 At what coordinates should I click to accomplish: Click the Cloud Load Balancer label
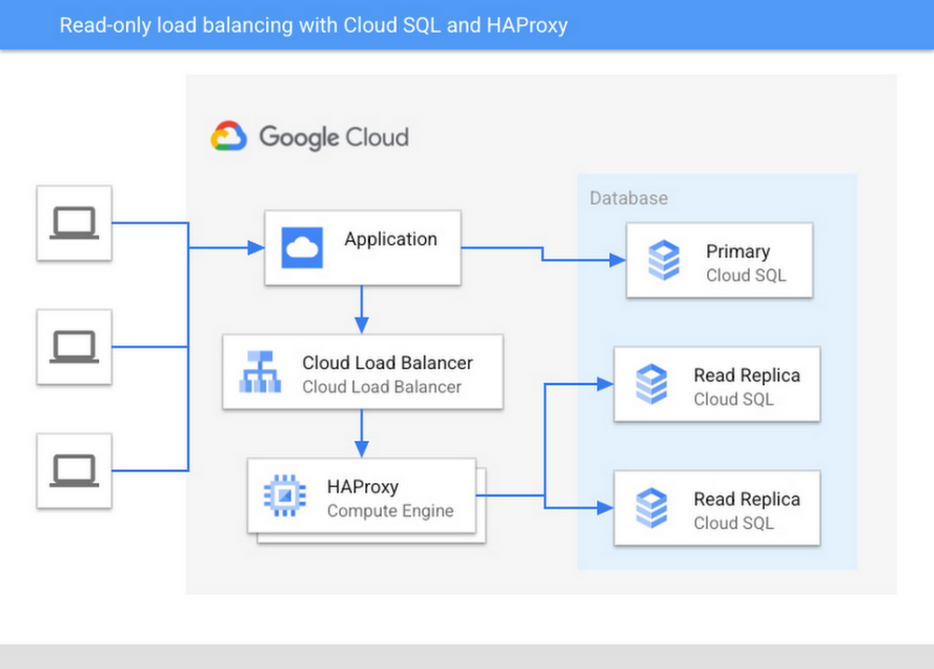tap(386, 363)
